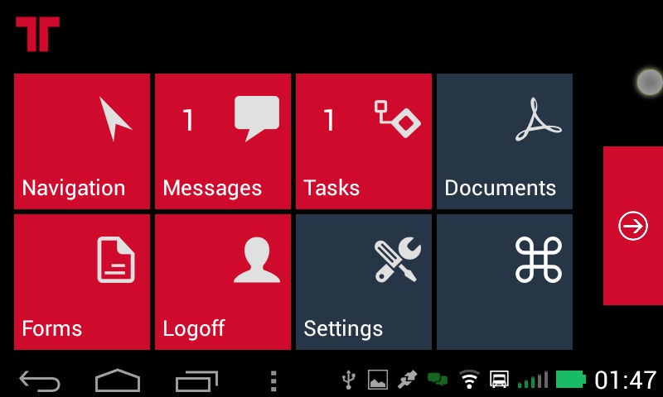Tap the signal strength bars
The height and width of the screenshot is (397, 663).
[533, 380]
